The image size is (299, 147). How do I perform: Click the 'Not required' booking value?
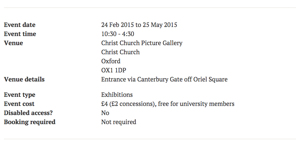point(118,122)
